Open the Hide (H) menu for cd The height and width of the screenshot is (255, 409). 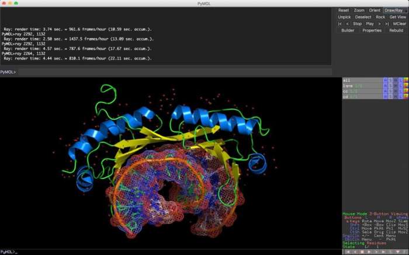coord(396,97)
